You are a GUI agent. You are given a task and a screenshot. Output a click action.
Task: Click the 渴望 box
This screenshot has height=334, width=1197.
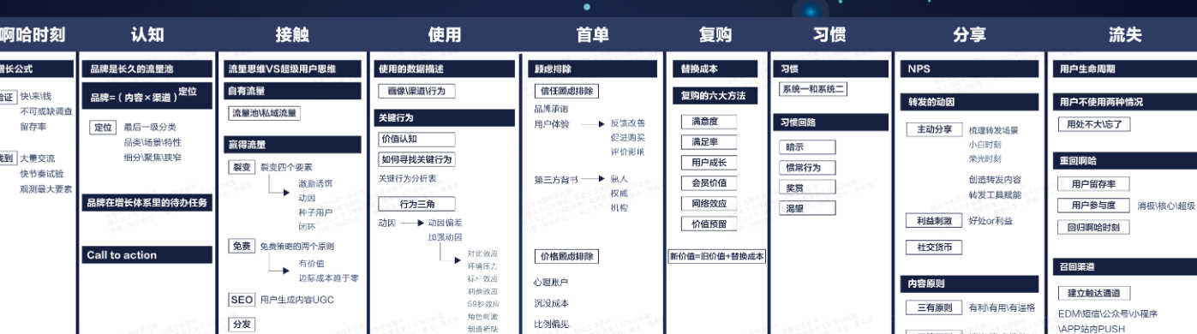(x=806, y=208)
